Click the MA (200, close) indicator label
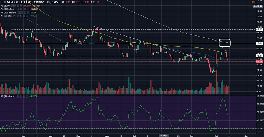Image resolution: width=264 pixels, height=137 pixels. coord(7,9)
